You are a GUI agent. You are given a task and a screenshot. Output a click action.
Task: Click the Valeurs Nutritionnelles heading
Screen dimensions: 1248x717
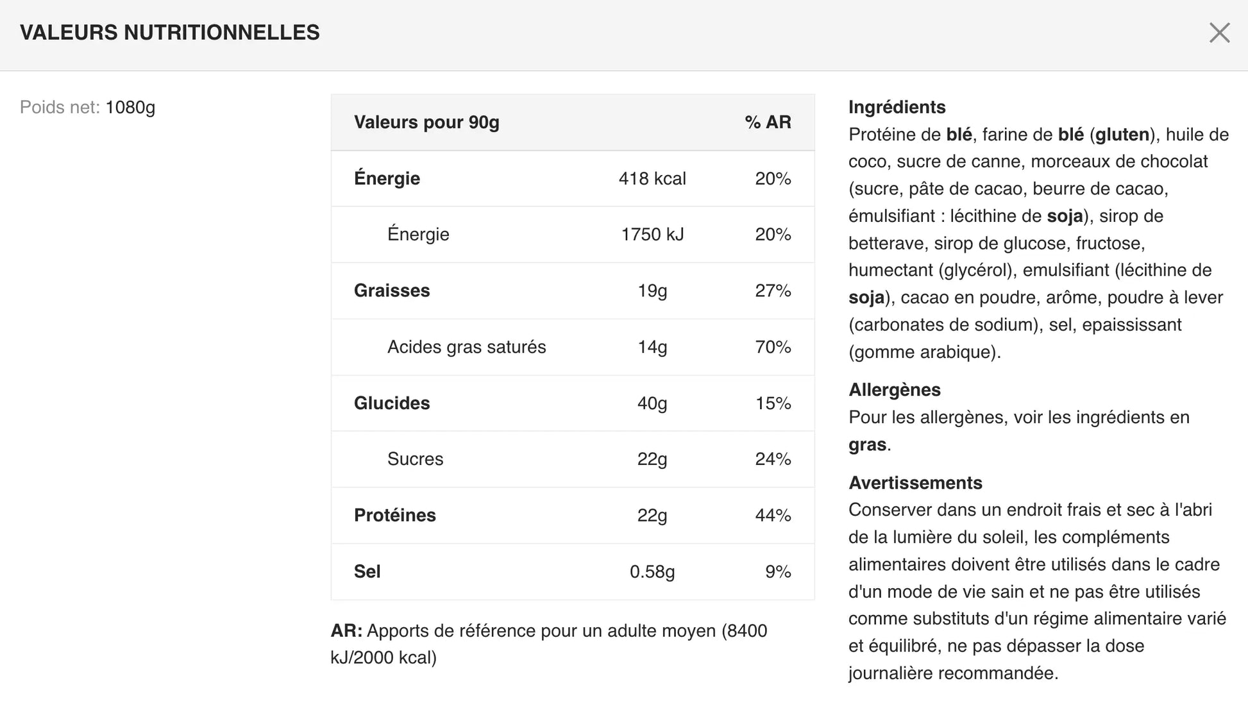click(170, 33)
